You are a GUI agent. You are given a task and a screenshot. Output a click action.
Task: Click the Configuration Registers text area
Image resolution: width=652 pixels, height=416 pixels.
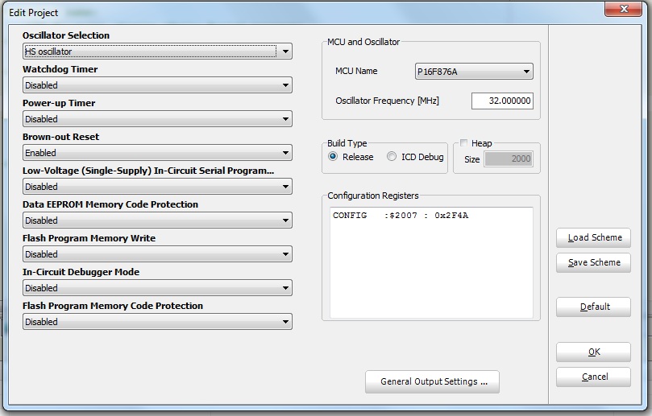(x=431, y=262)
